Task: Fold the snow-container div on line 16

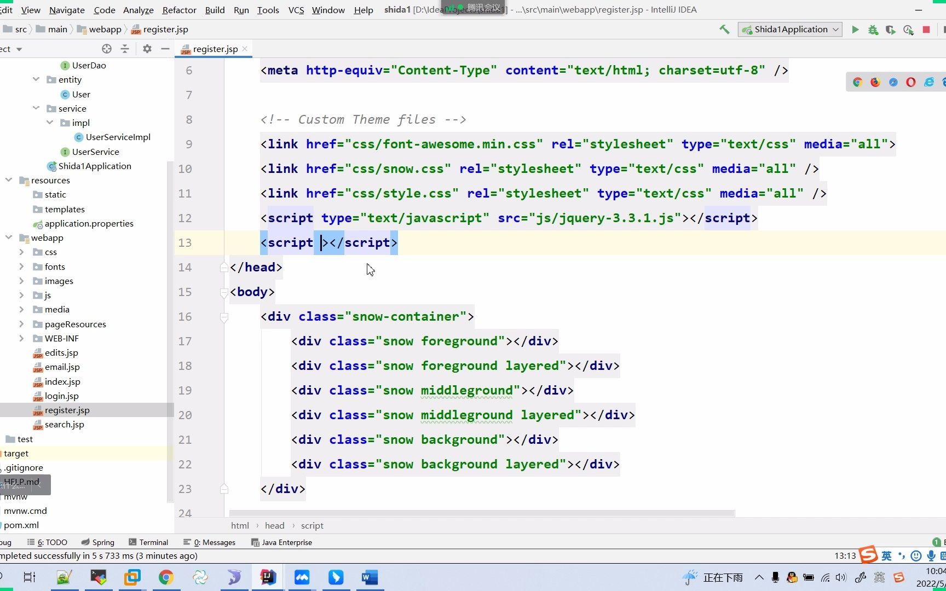Action: point(224,317)
